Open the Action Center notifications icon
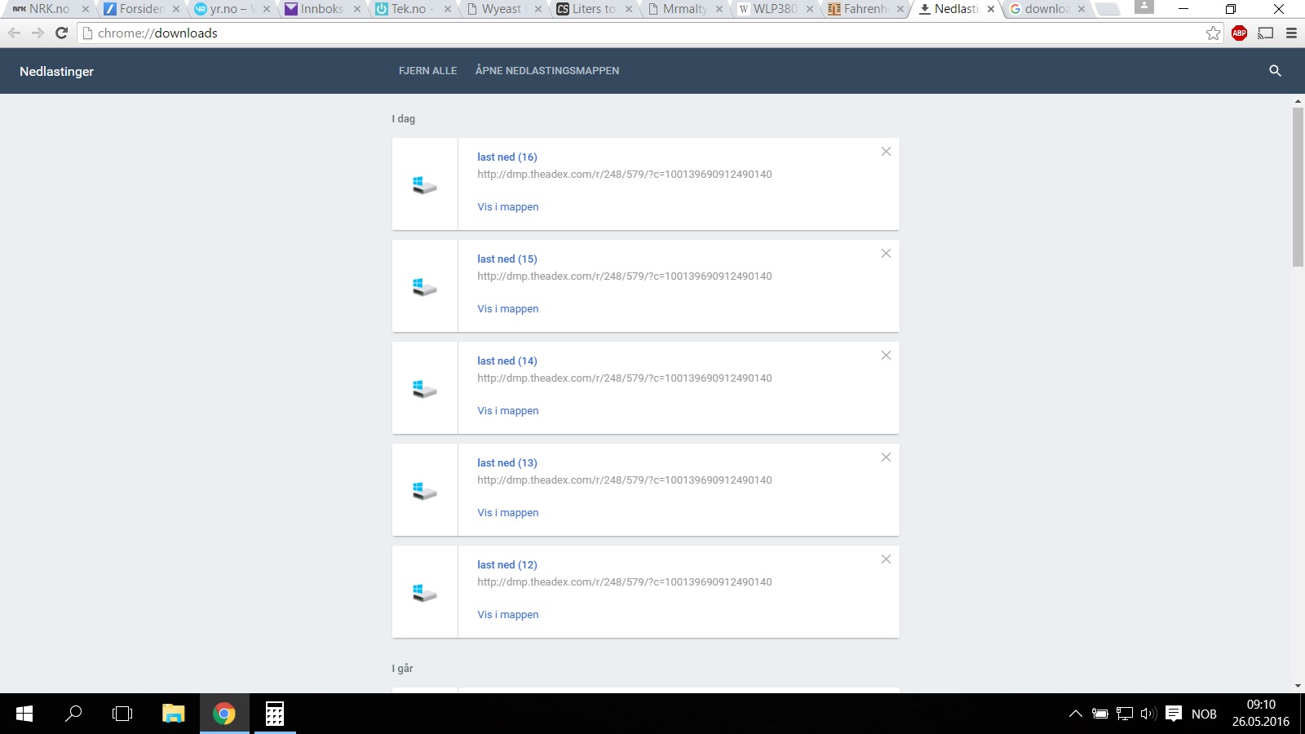This screenshot has width=1305, height=734. (x=1174, y=714)
